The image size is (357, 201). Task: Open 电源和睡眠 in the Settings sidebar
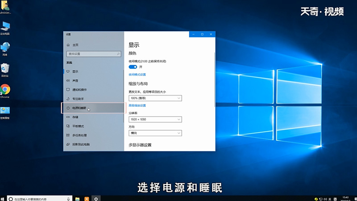94,108
